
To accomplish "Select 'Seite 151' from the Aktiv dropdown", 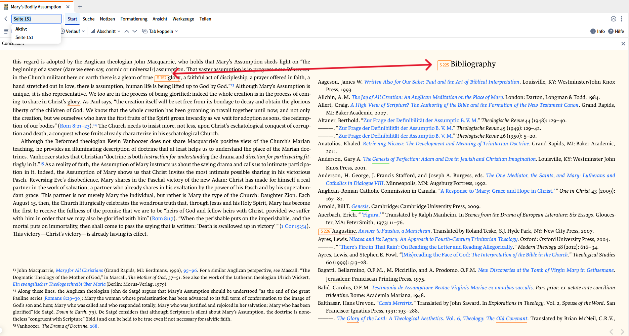I will point(25,37).
